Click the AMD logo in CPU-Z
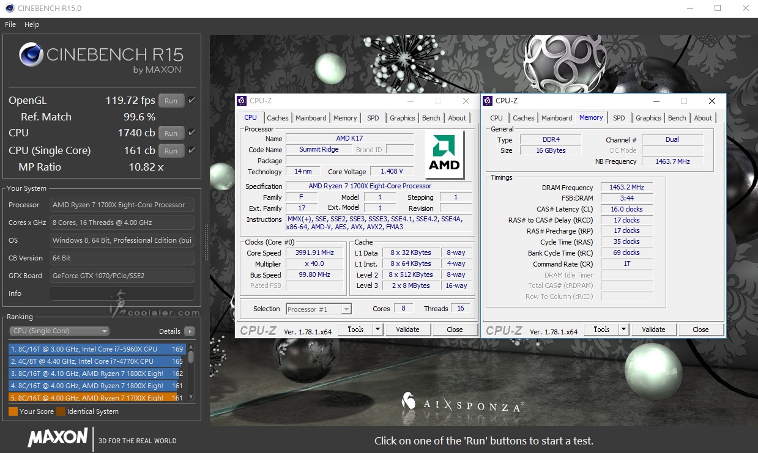Viewport: 758px width, 453px height. [444, 154]
